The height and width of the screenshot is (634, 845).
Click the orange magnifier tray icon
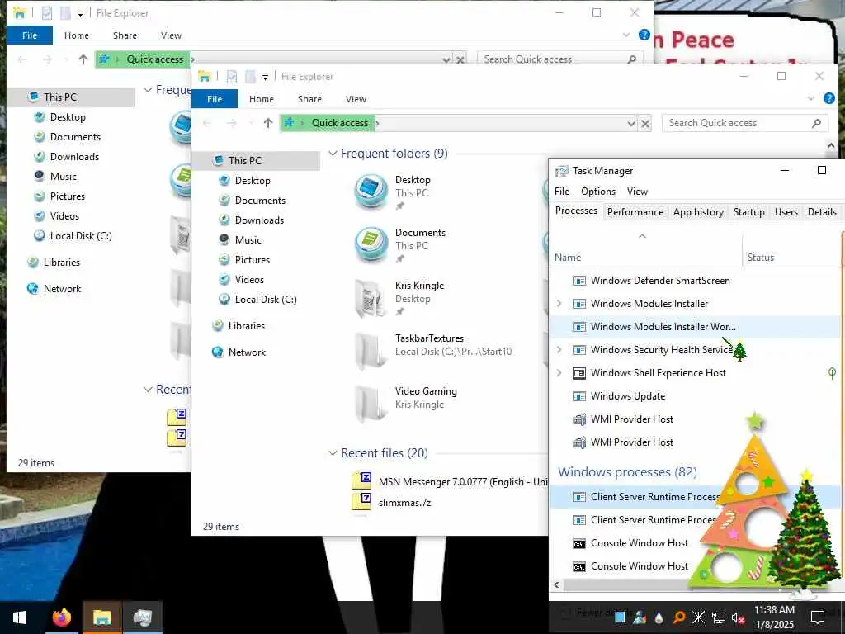pos(679,617)
